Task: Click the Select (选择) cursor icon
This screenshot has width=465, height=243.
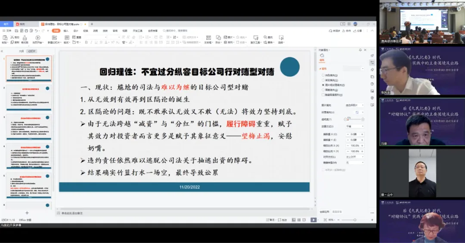Action: coord(281,37)
